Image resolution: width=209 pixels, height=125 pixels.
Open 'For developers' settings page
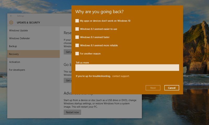pyautogui.click(x=33, y=70)
